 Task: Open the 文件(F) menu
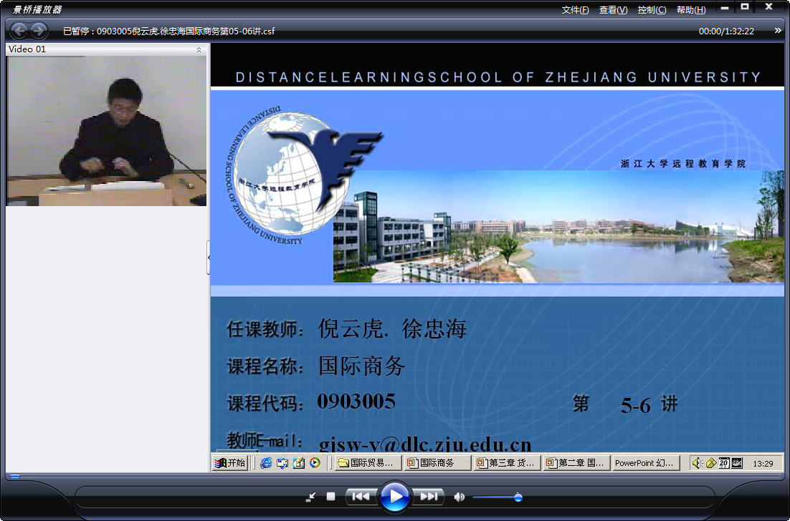pyautogui.click(x=576, y=10)
